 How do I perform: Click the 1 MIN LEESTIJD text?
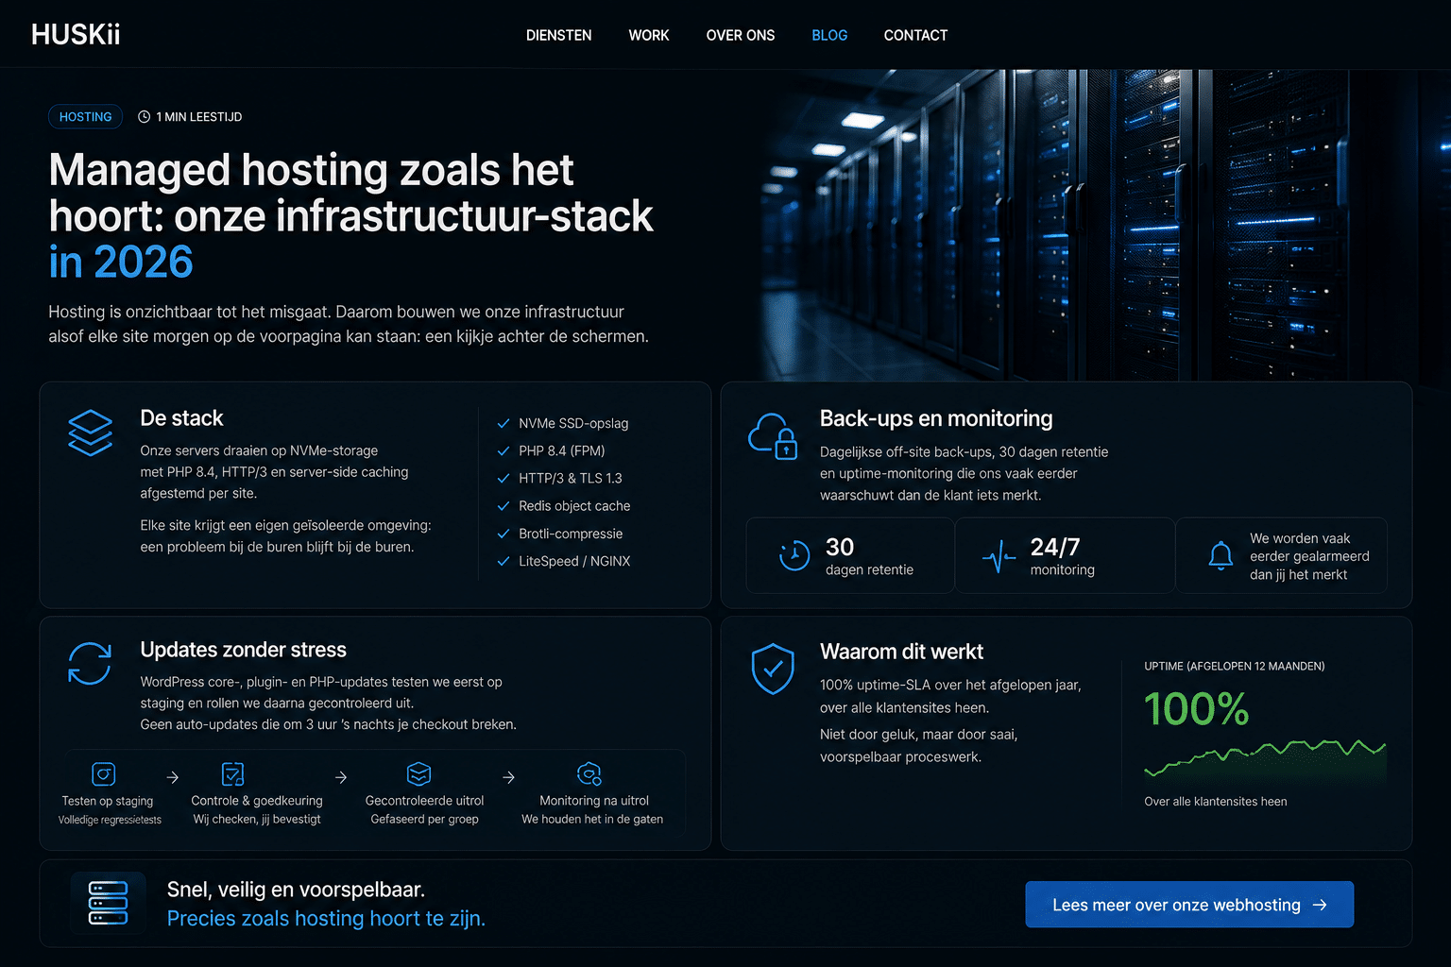[198, 117]
